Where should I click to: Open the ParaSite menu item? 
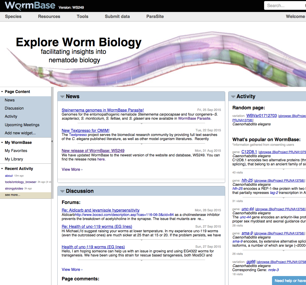155,16
